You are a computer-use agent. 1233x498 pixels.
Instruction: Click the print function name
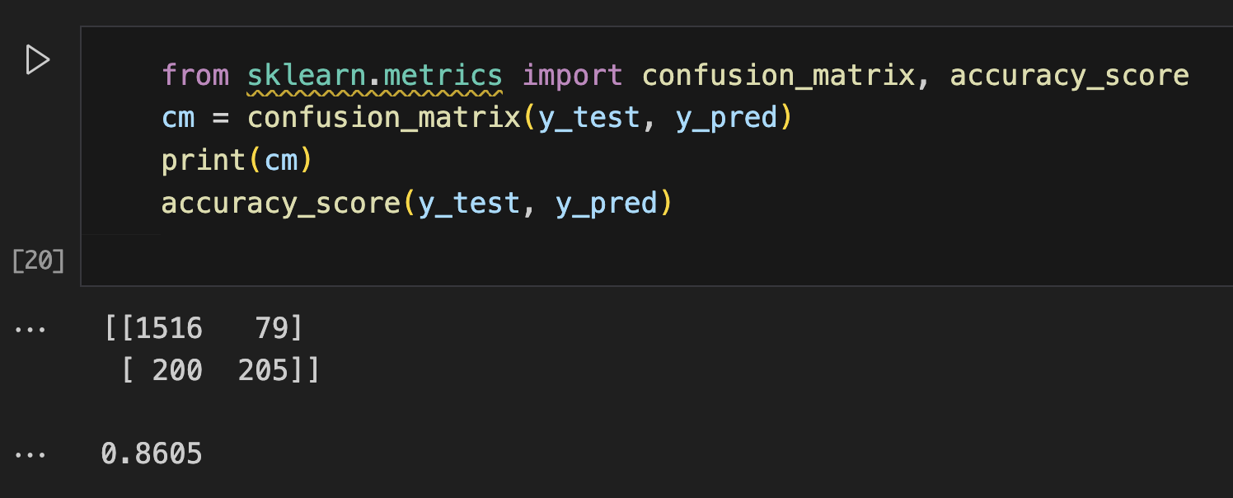coord(204,160)
